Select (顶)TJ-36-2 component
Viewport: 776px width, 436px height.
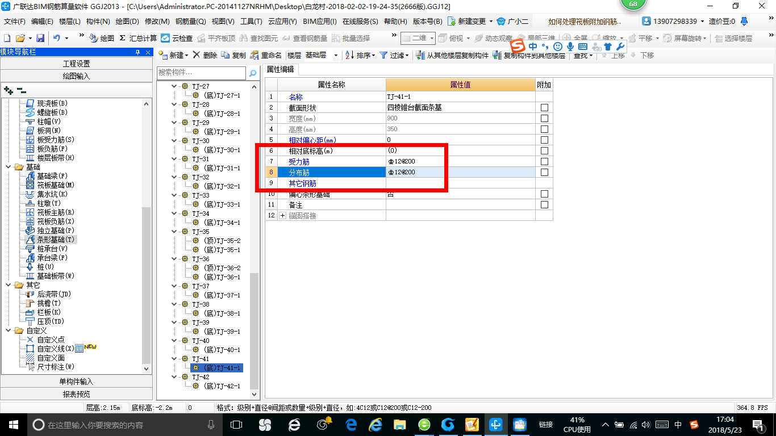222,268
